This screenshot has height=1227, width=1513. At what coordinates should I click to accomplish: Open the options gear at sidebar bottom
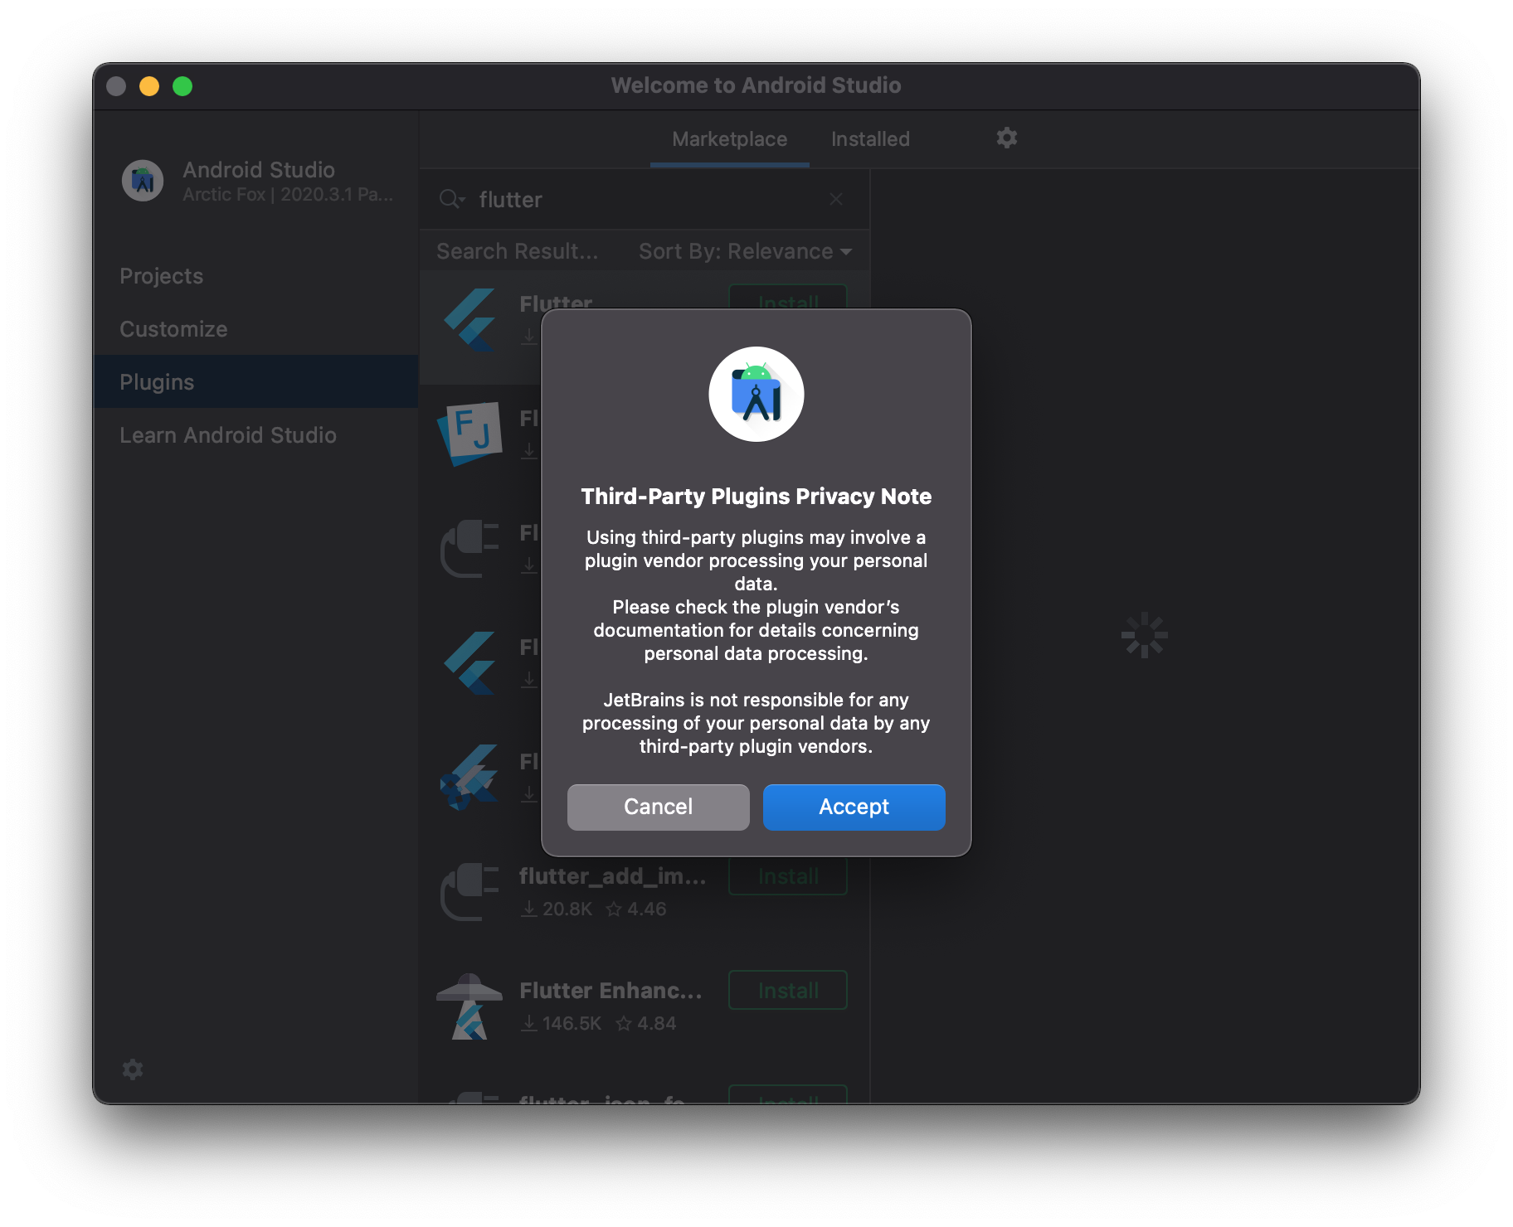133,1069
